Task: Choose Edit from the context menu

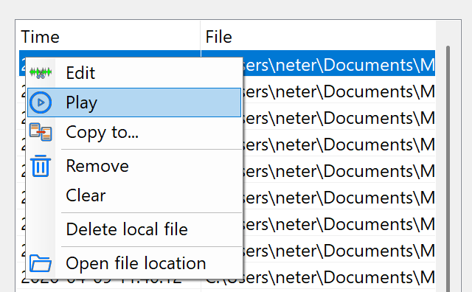Action: 134,73
